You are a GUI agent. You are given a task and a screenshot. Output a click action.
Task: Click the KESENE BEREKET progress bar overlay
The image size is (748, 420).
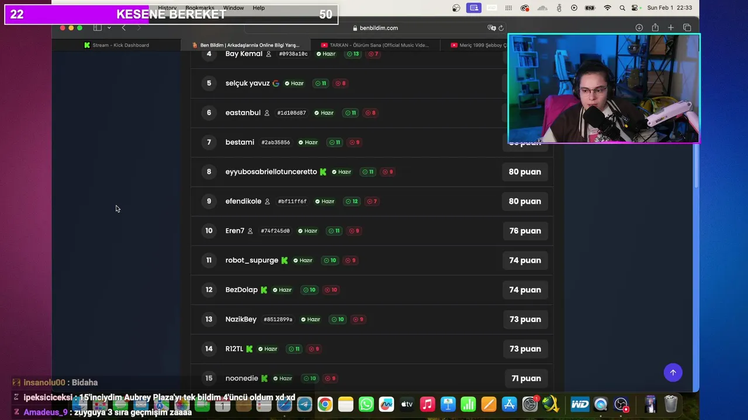click(x=171, y=15)
